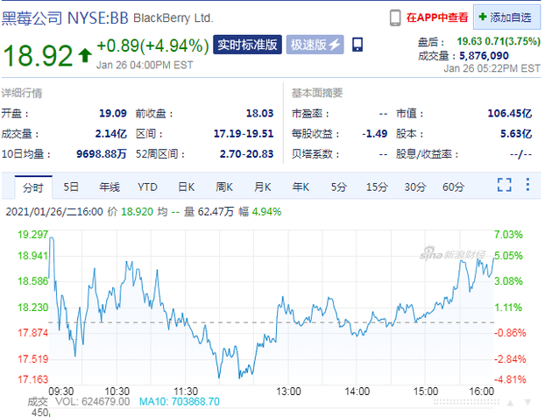552x417 pixels.
Task: Click the 52周区间 value 2.70-20.83
Action: (246, 154)
